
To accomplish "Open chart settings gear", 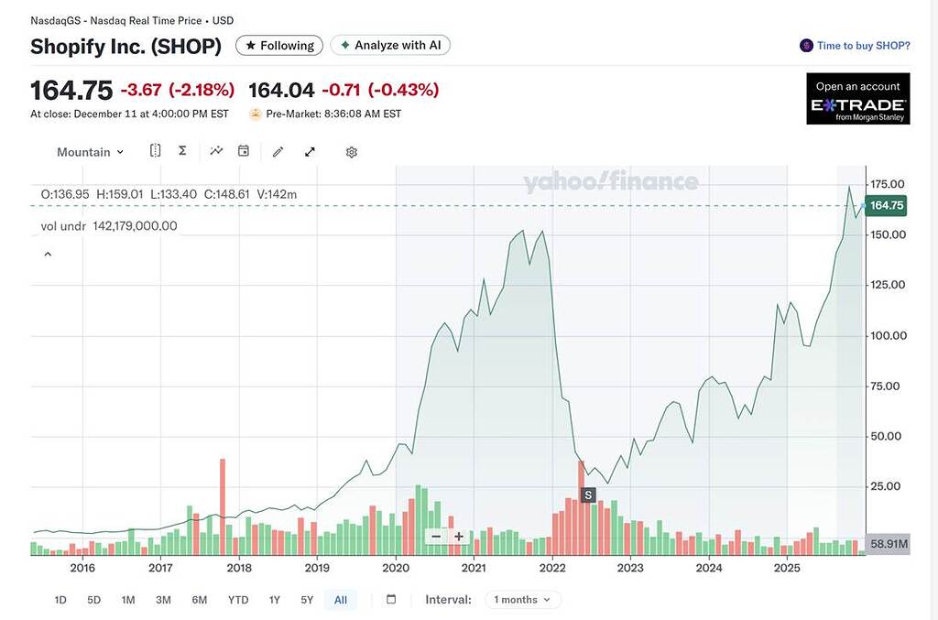I will 351,151.
